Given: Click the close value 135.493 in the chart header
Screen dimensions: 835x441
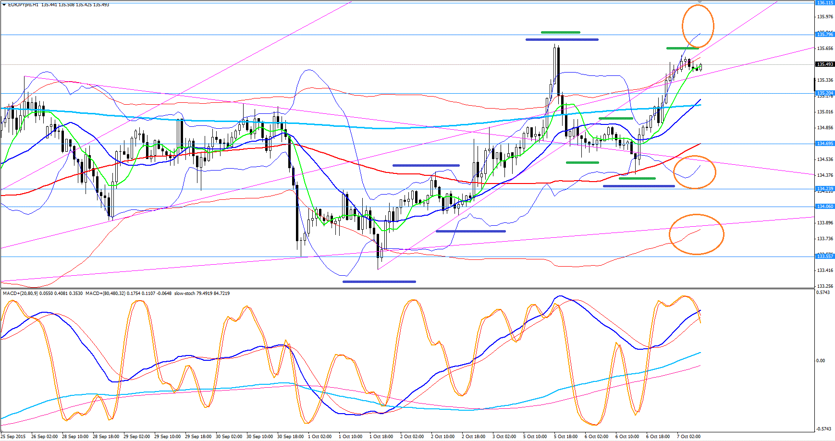Looking at the screenshot, I should [101, 4].
